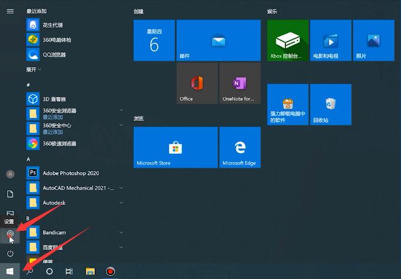The width and height of the screenshot is (401, 279).
Task: Open taskbar Search magnifier
Action: pyautogui.click(x=30, y=271)
